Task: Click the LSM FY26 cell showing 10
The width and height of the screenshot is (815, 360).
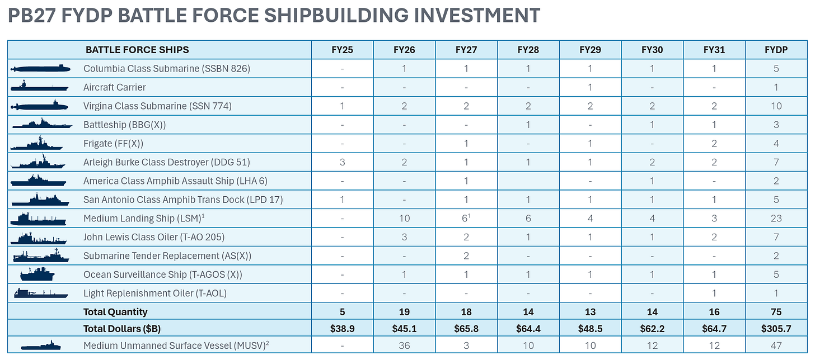Action: (x=404, y=218)
